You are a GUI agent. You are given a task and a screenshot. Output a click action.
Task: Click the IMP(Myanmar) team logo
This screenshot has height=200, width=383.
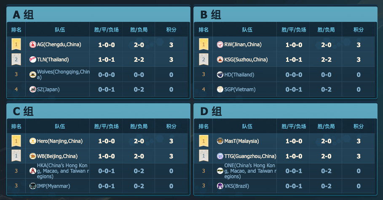(33, 186)
